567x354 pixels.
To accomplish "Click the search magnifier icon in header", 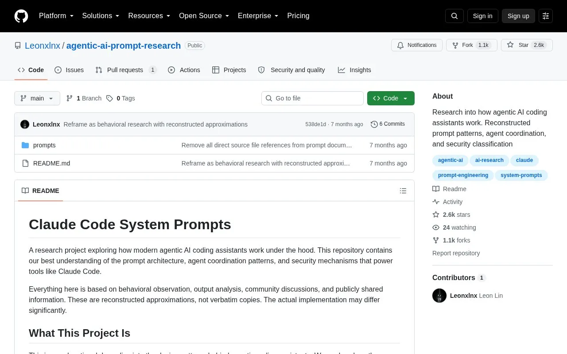I will coord(454,16).
